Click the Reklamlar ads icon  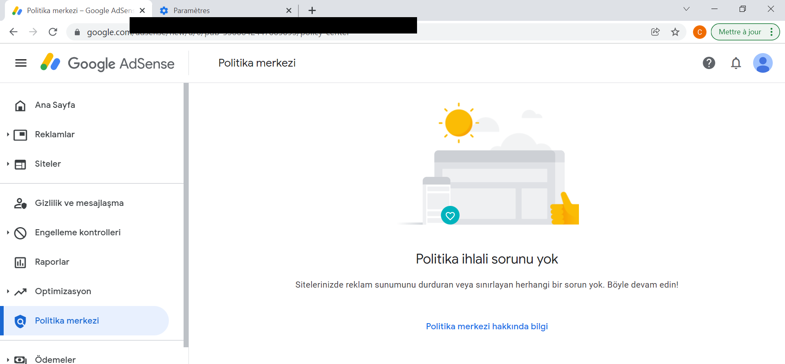20,135
